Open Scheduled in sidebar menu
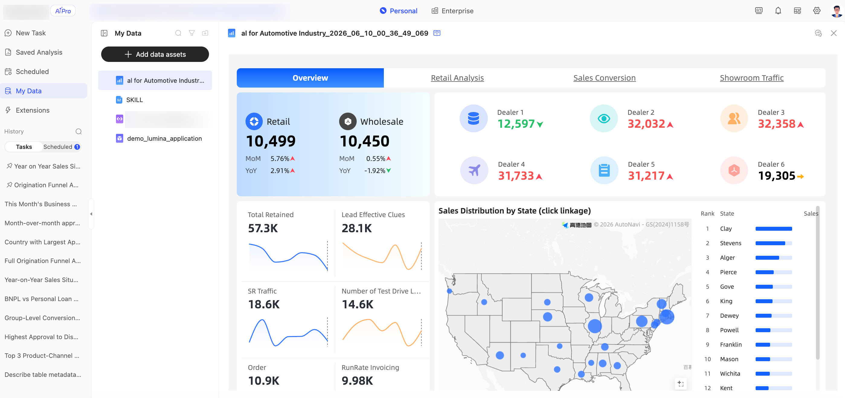 pos(43,72)
